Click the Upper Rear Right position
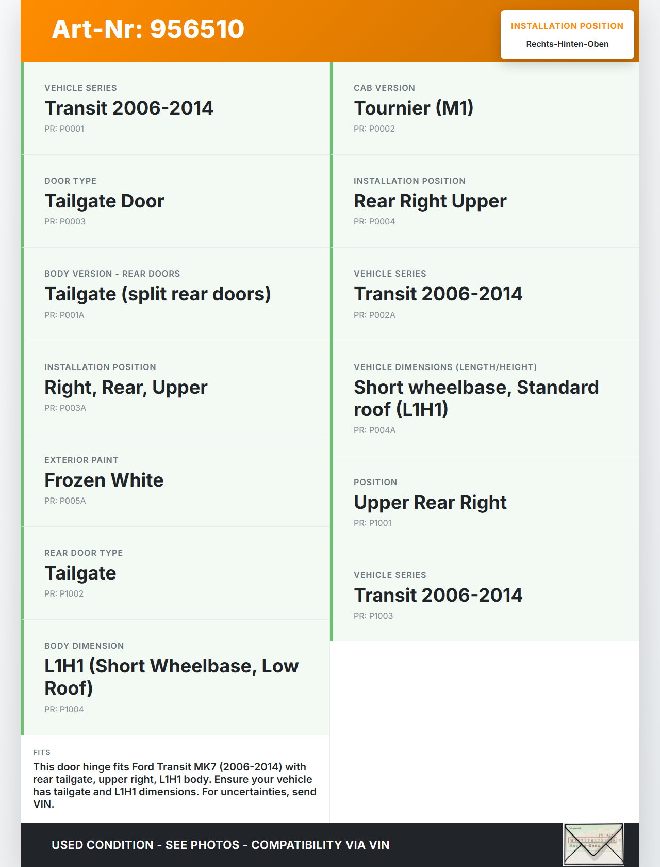Image resolution: width=660 pixels, height=867 pixels. [430, 502]
